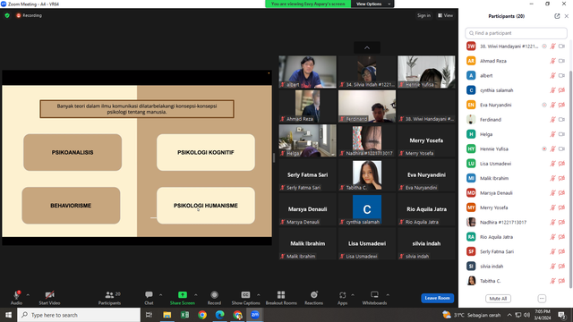The height and width of the screenshot is (322, 573).
Task: Open the Participants panel icon
Action: coord(109,295)
